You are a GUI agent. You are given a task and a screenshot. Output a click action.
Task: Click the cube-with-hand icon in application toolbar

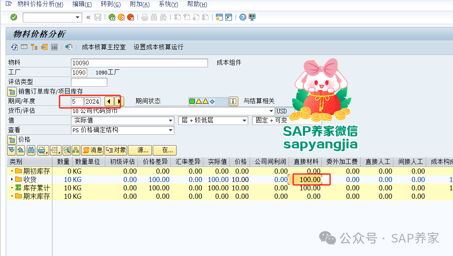(68, 47)
